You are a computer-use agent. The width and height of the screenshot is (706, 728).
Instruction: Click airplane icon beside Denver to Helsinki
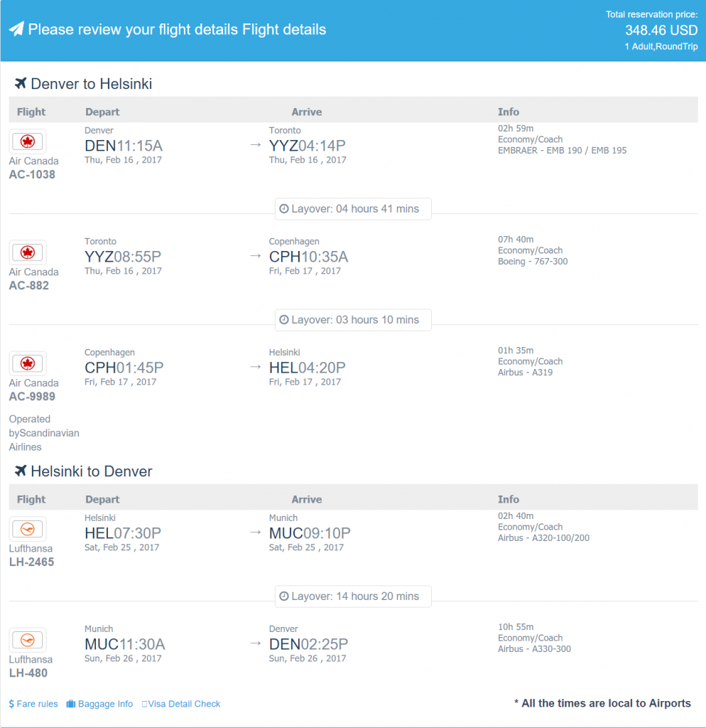coord(20,83)
